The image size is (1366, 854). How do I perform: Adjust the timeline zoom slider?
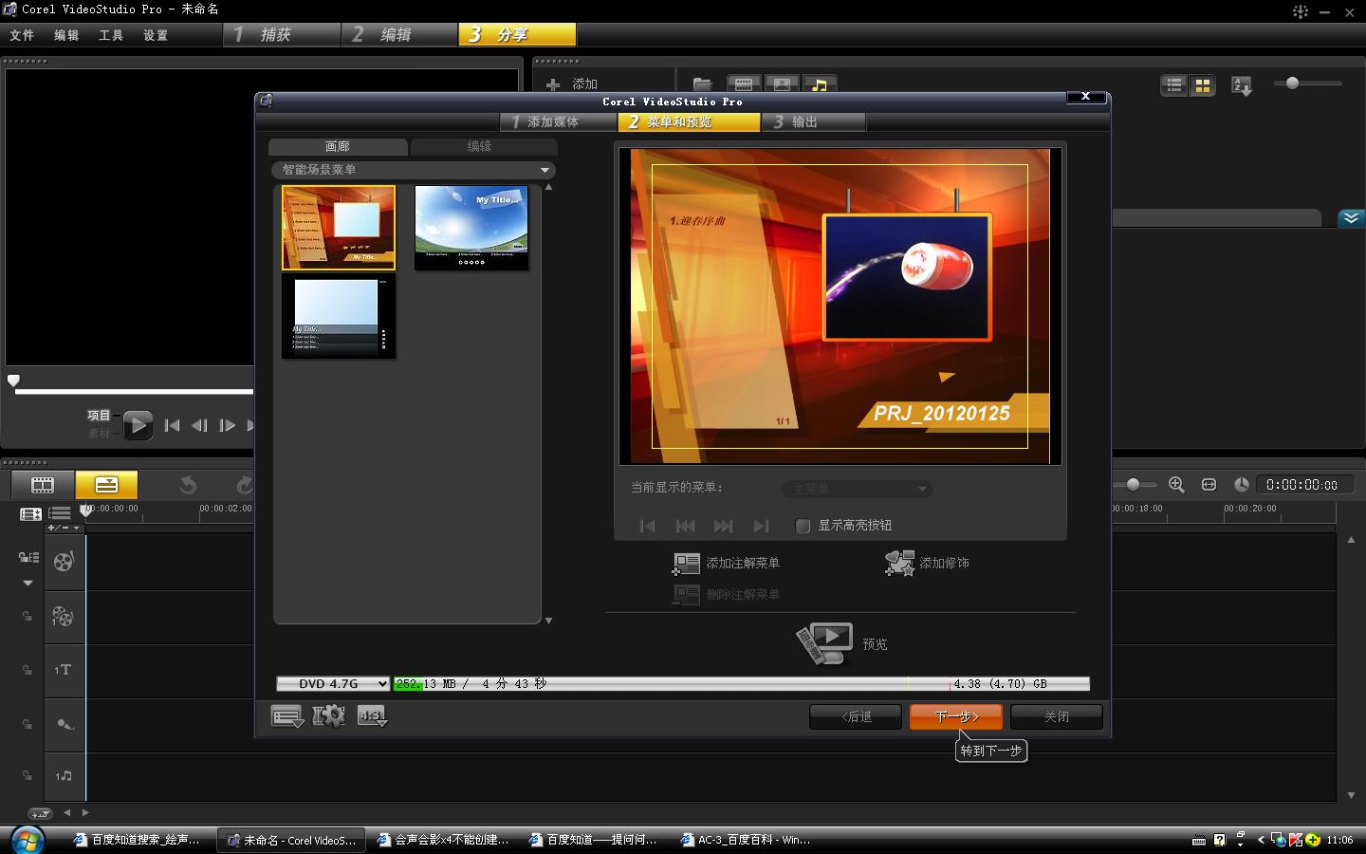pos(1133,485)
